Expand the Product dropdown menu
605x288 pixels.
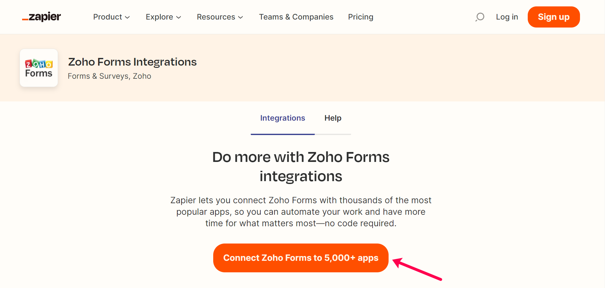pyautogui.click(x=111, y=17)
